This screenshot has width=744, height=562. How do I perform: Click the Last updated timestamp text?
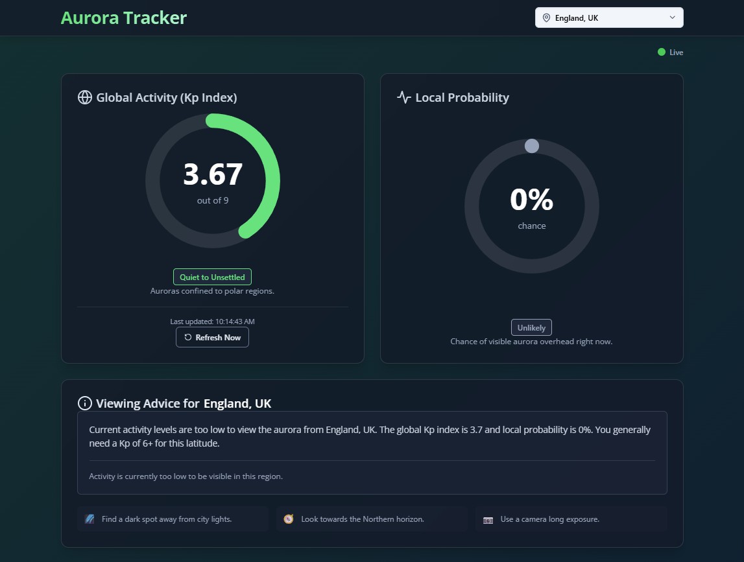[212, 321]
